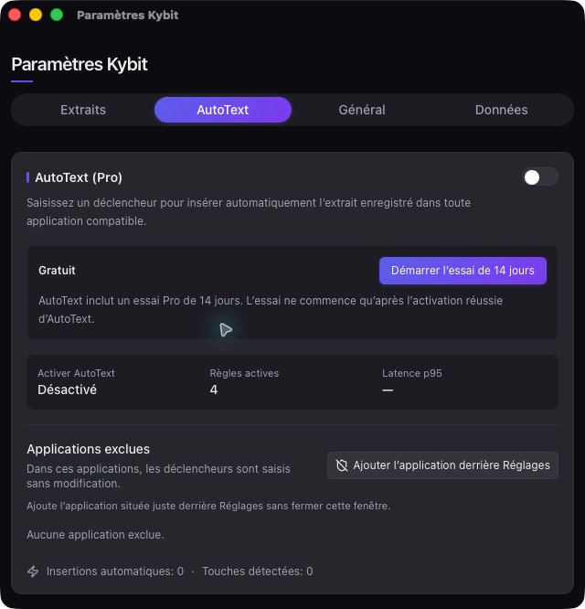Image resolution: width=585 pixels, height=609 pixels.
Task: Click the Aucune application exclue text
Action: pos(95,535)
